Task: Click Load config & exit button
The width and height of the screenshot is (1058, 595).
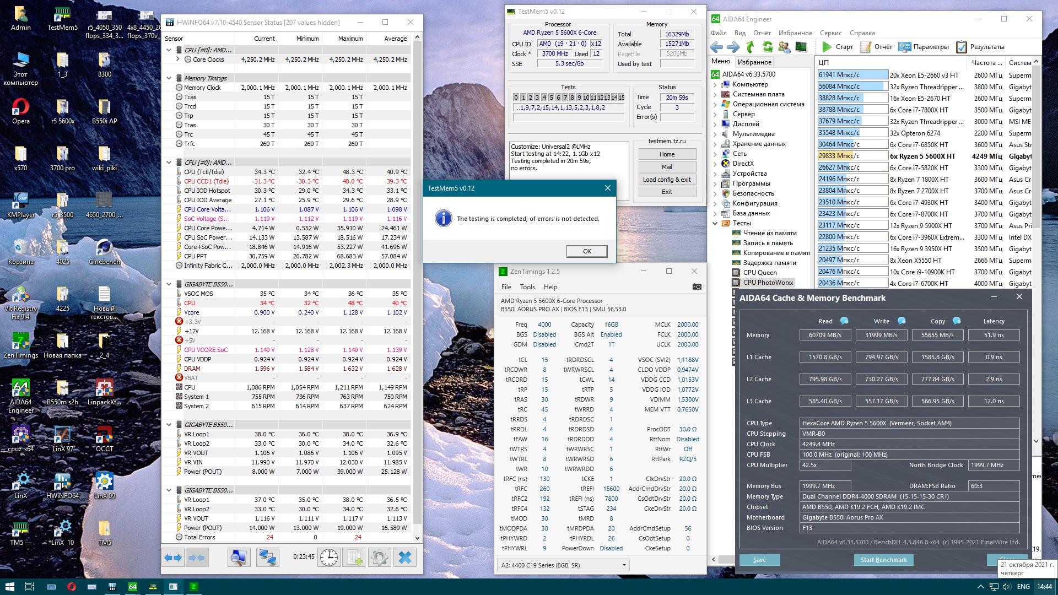Action: (x=666, y=180)
